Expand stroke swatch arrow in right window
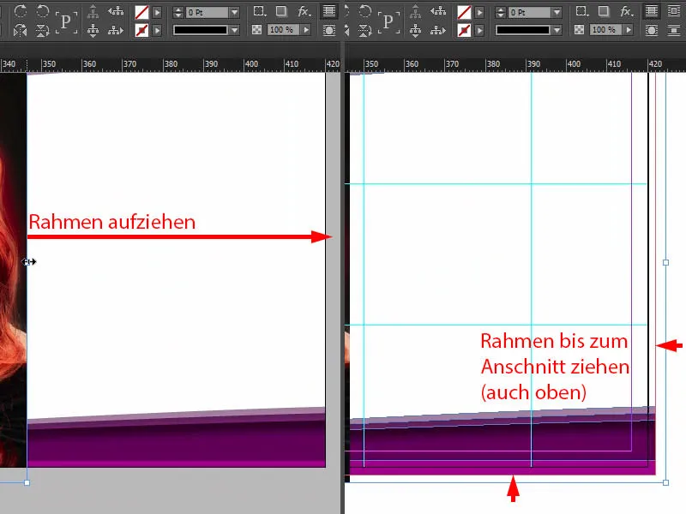This screenshot has width=686, height=514. click(479, 30)
